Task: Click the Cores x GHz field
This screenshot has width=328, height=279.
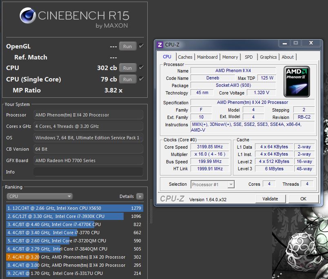Action: pyautogui.click(x=88, y=126)
